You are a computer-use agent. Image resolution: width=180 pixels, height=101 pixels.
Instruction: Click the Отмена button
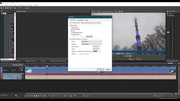point(108,70)
